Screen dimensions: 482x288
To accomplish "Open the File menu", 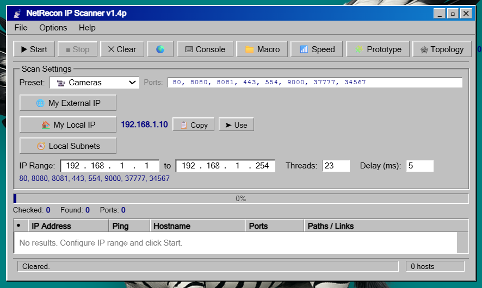I will [21, 28].
